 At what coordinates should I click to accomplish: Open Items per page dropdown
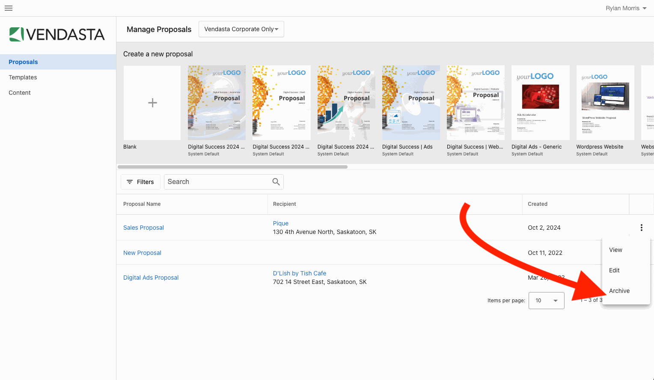(x=547, y=301)
